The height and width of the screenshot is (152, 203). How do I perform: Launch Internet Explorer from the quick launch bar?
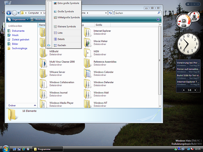point(24,149)
